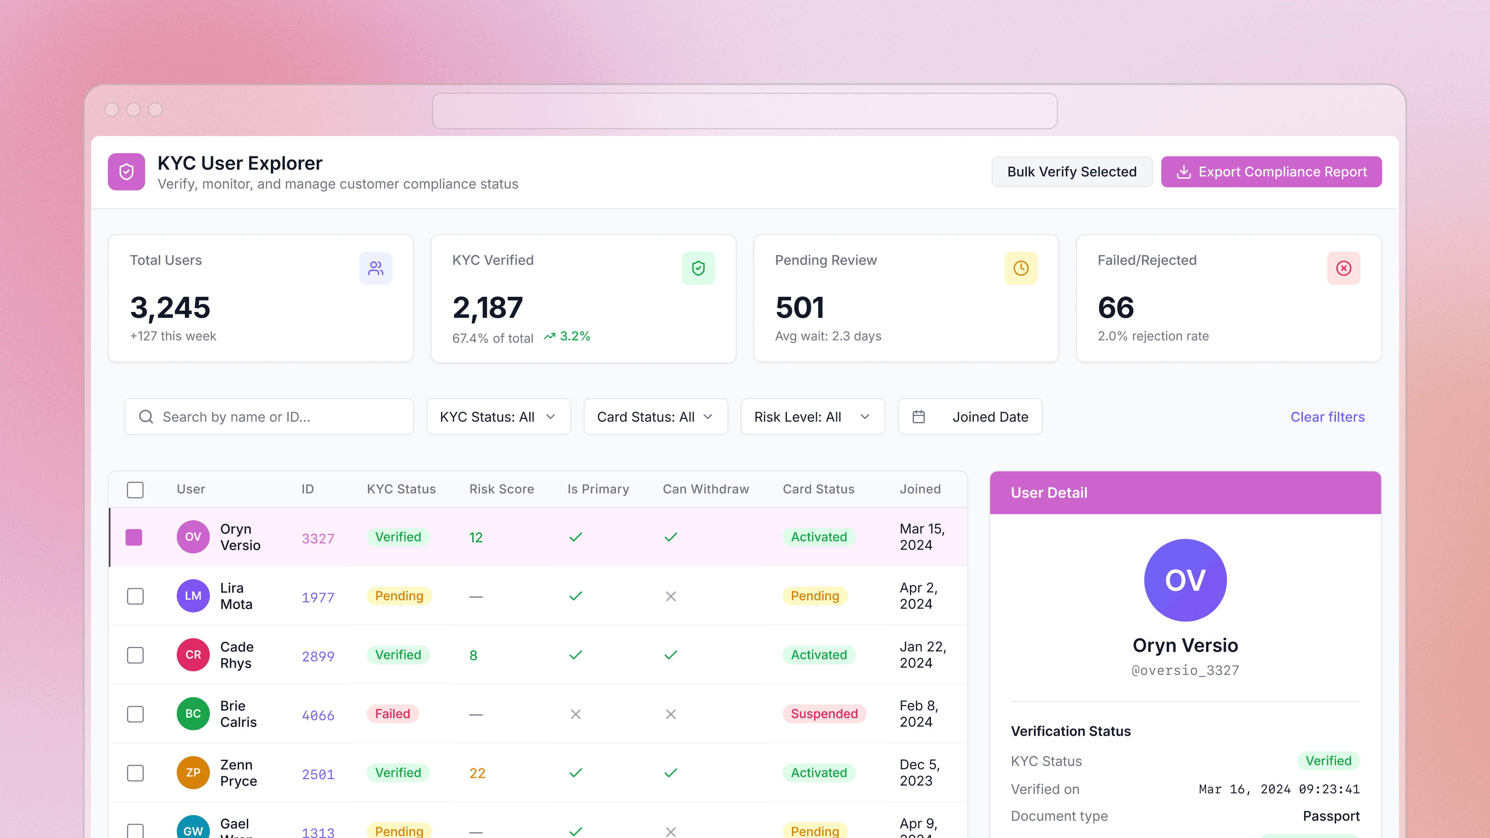Click Bulk Verify Selected button
The height and width of the screenshot is (838, 1490).
[1072, 172]
